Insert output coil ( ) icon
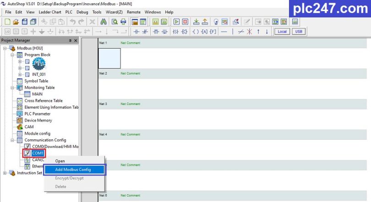Image resolution: width=371 pixels, height=202 pixels. 196,32
